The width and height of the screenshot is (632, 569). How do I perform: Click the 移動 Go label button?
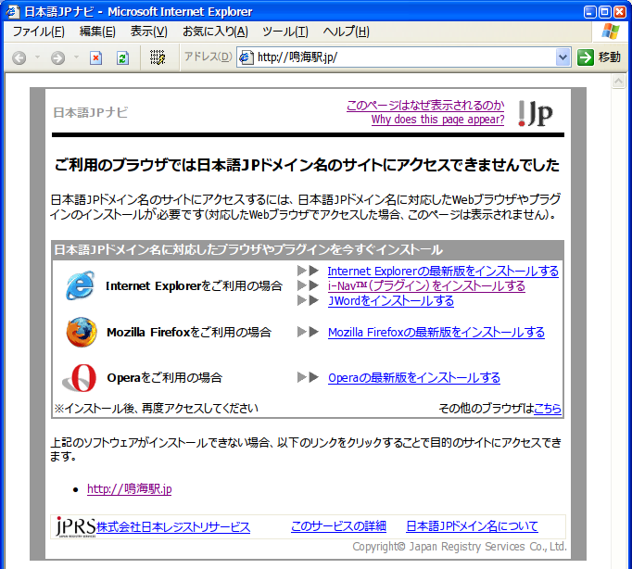point(609,57)
